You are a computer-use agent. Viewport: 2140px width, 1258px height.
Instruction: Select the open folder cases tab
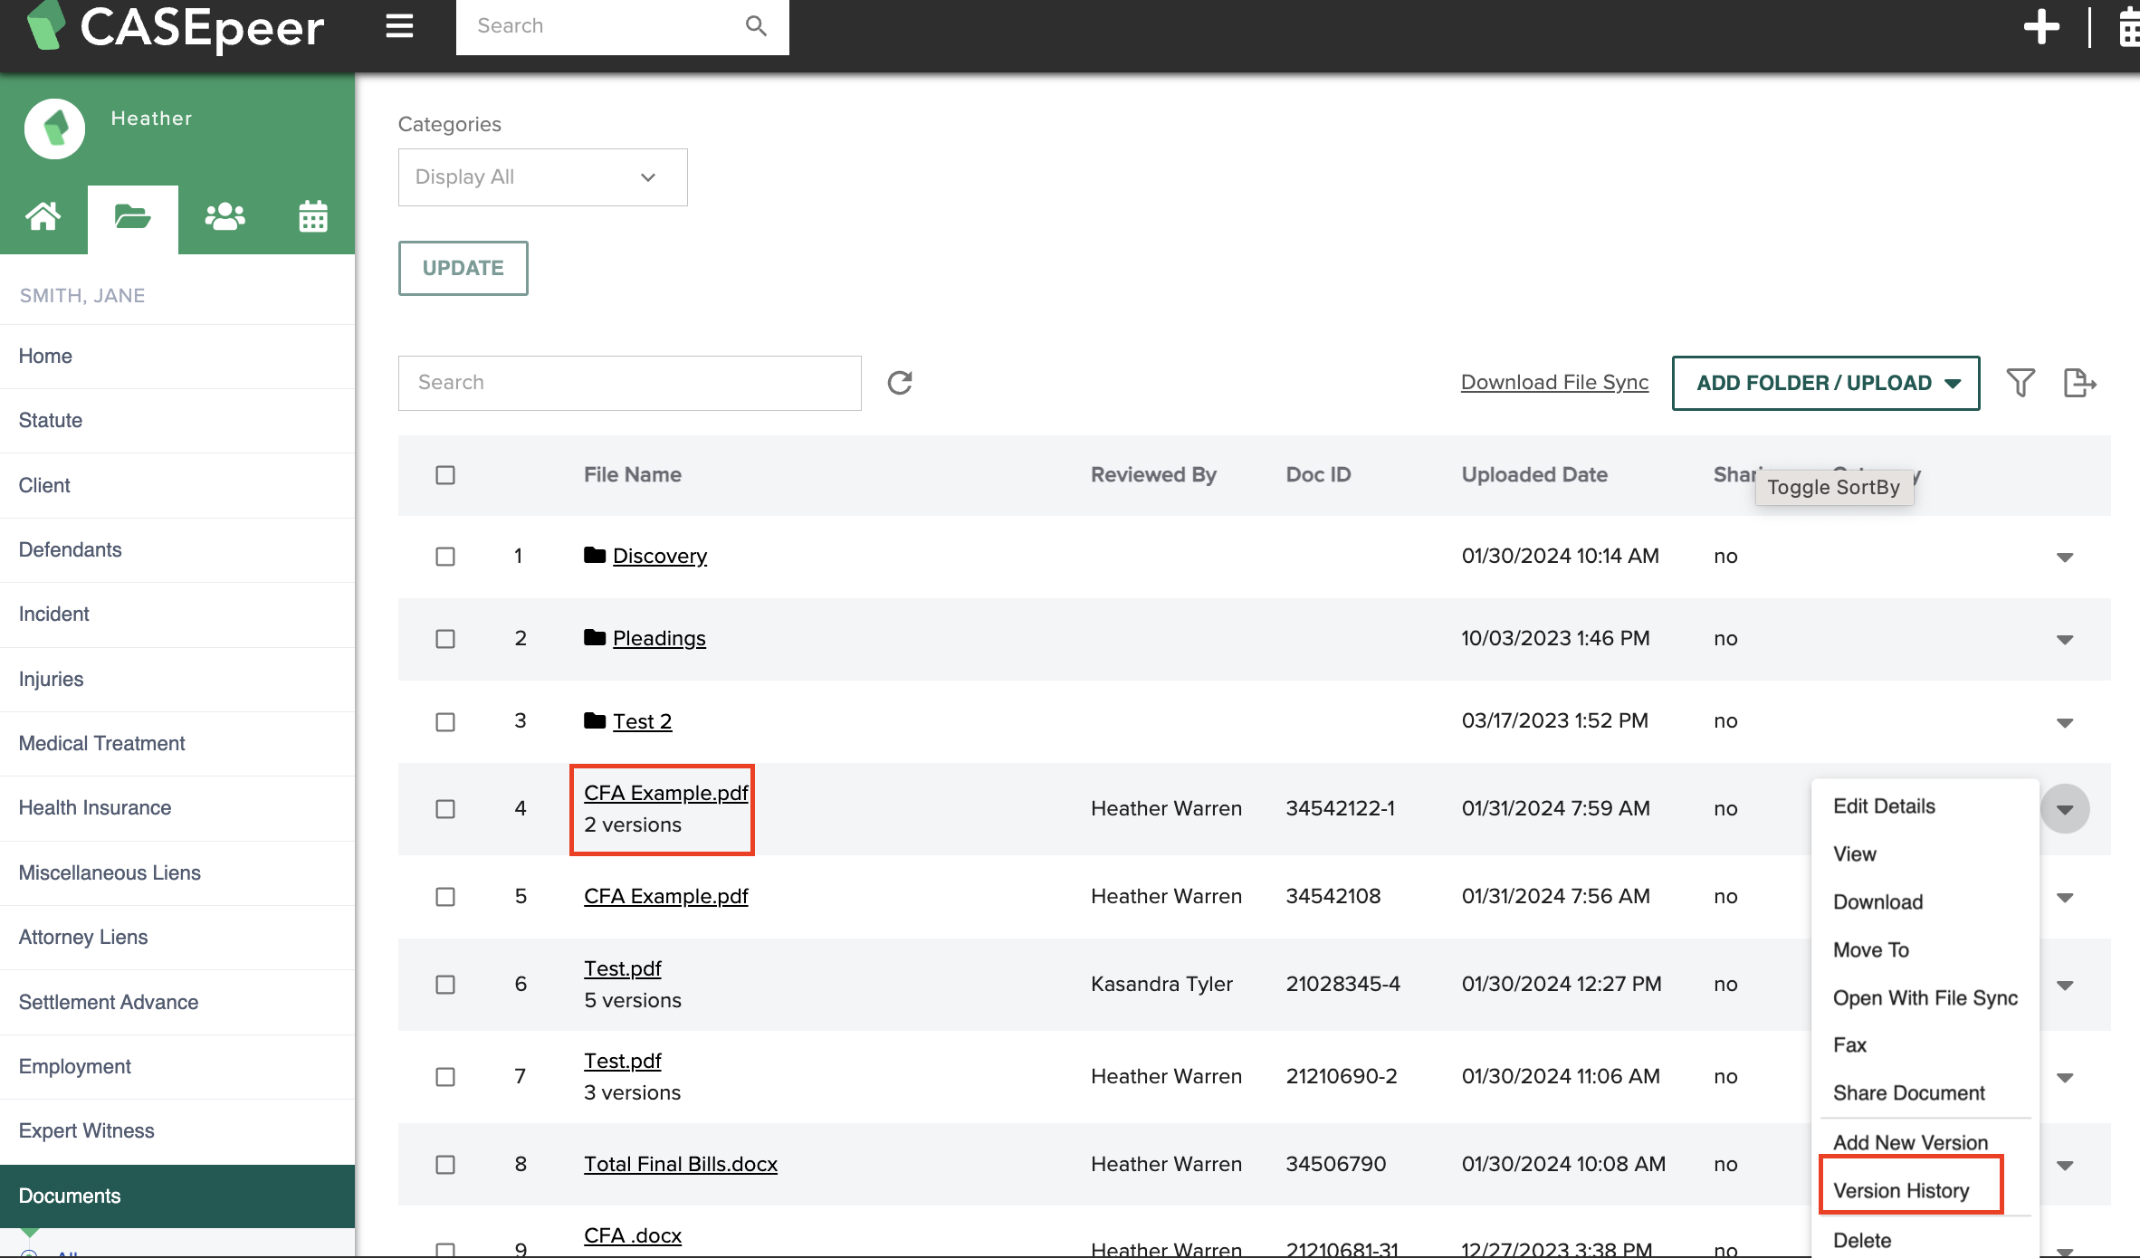132,217
